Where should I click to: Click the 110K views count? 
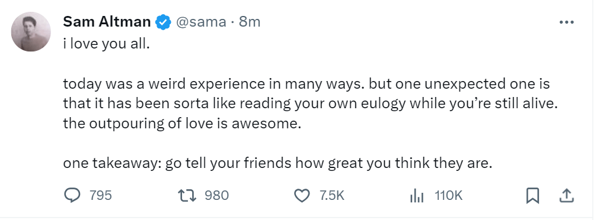point(448,196)
